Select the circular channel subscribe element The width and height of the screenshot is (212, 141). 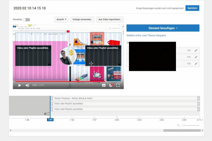tap(68, 56)
